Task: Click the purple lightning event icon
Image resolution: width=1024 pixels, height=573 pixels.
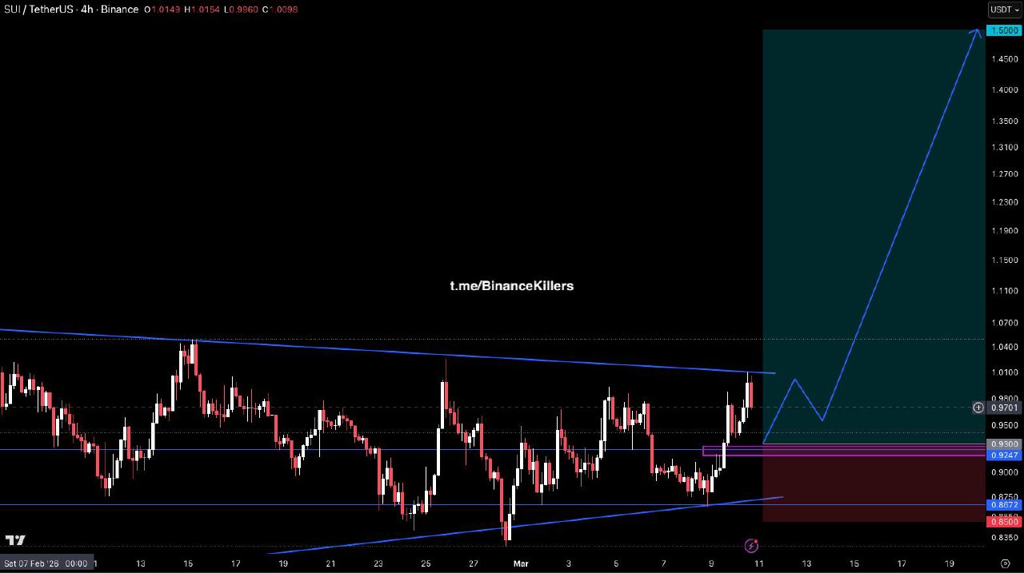Action: click(751, 546)
